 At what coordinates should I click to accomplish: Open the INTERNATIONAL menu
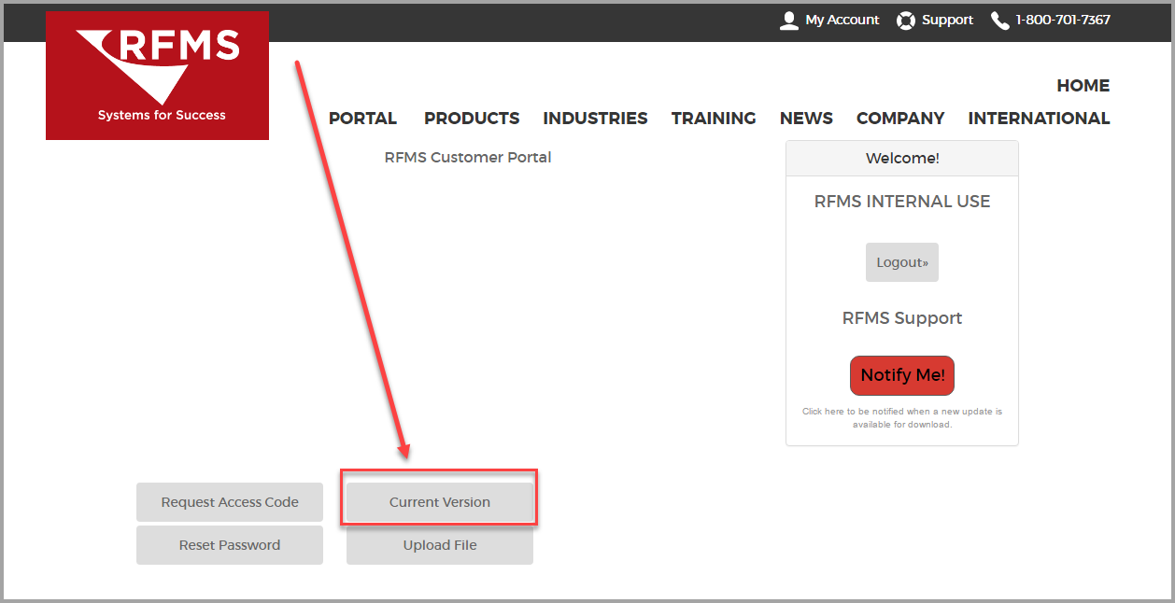(1039, 119)
